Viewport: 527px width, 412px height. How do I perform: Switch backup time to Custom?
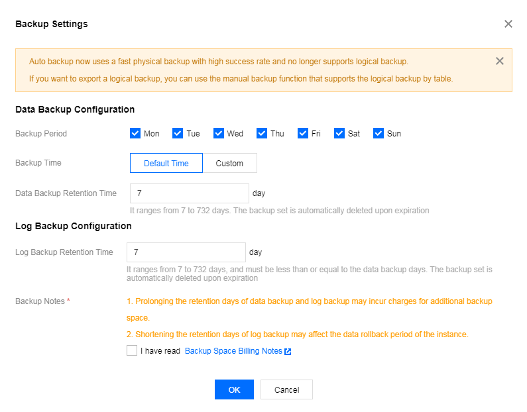[229, 163]
